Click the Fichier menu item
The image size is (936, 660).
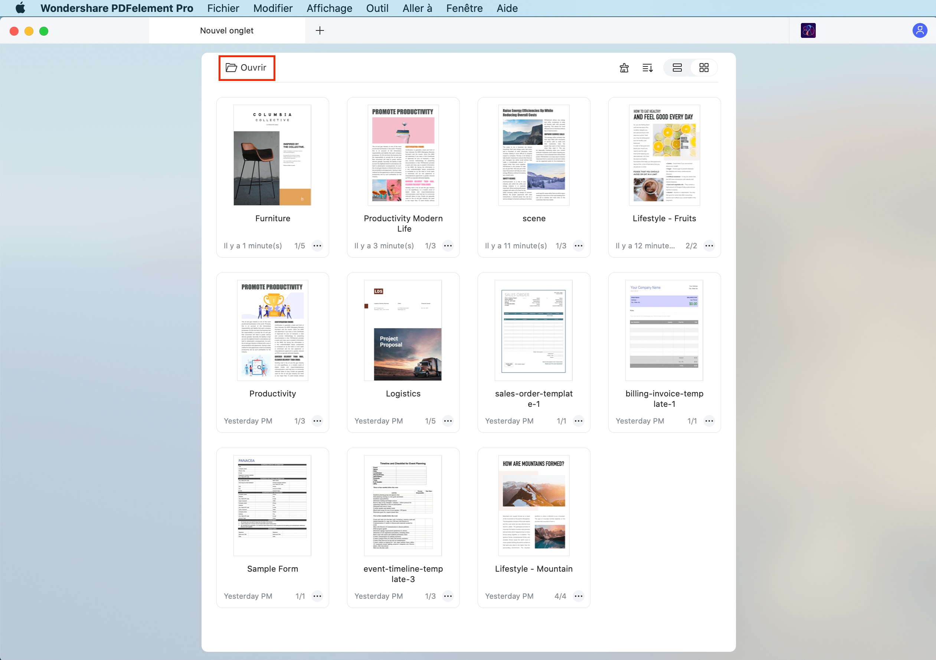click(223, 9)
